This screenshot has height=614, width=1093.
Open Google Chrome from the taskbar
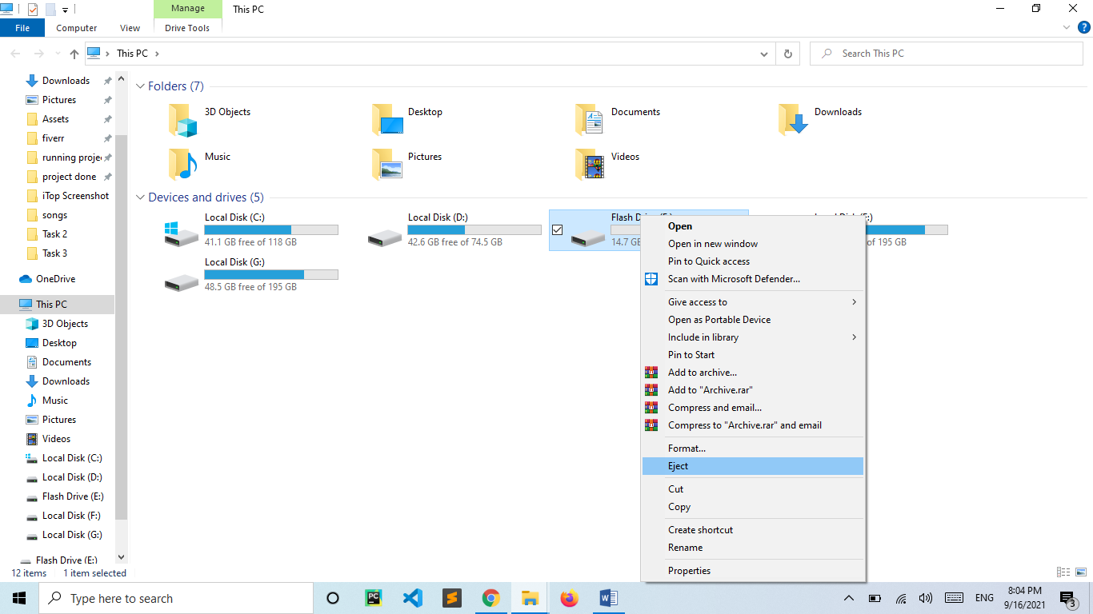pos(490,597)
